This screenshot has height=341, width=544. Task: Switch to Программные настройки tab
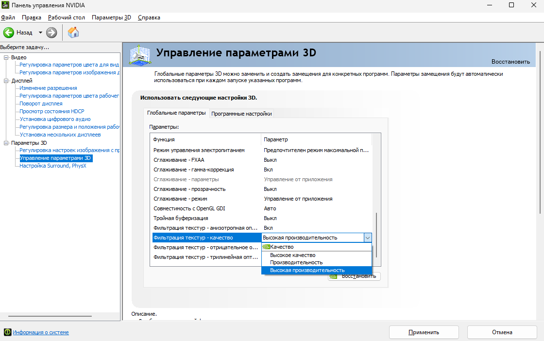point(241,114)
